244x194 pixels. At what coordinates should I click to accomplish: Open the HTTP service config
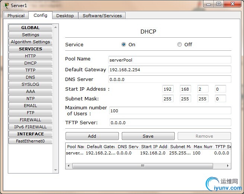click(30, 56)
